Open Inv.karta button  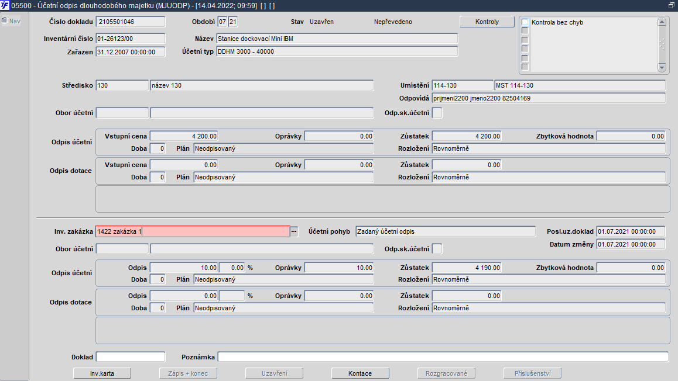(102, 373)
